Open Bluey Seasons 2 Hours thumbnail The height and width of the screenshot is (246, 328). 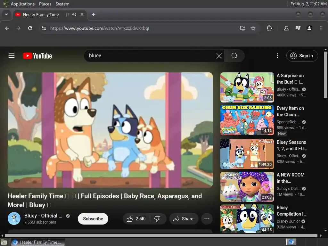[247, 154]
